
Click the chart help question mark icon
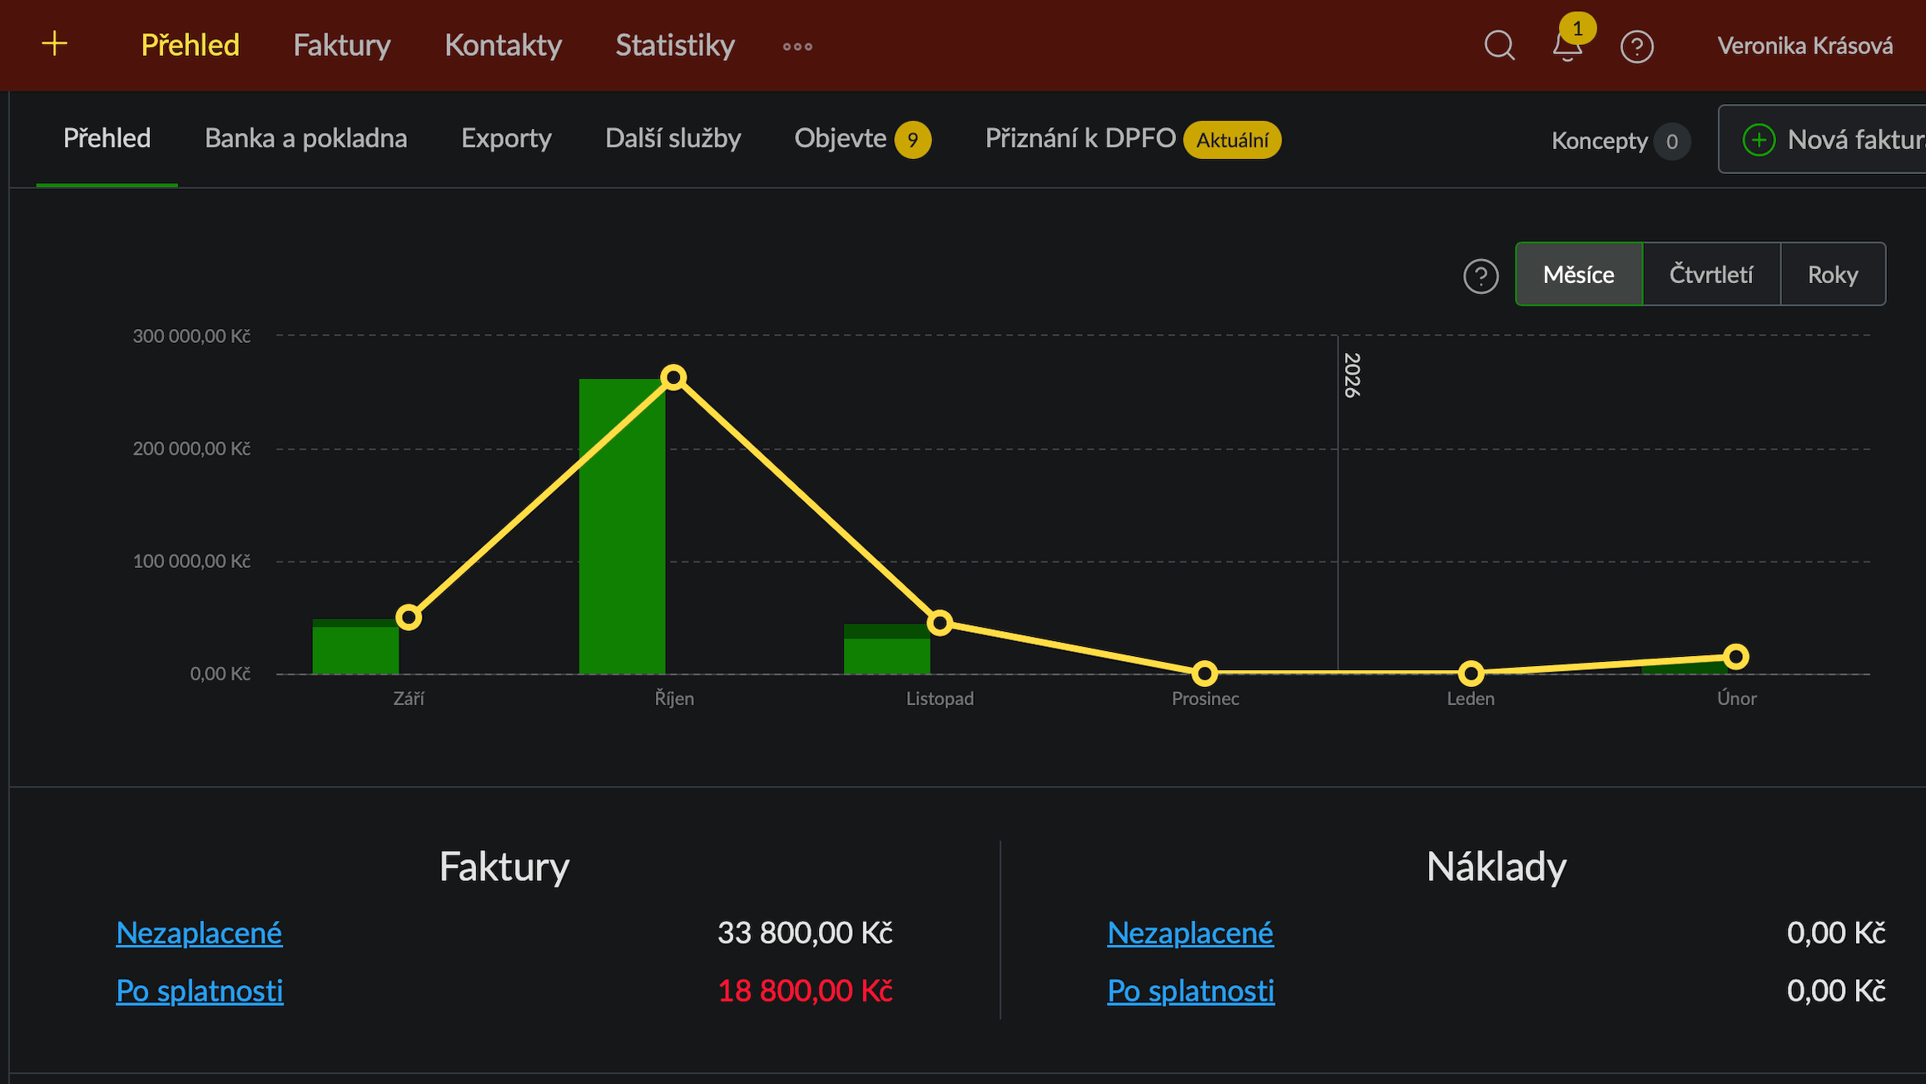pyautogui.click(x=1481, y=276)
